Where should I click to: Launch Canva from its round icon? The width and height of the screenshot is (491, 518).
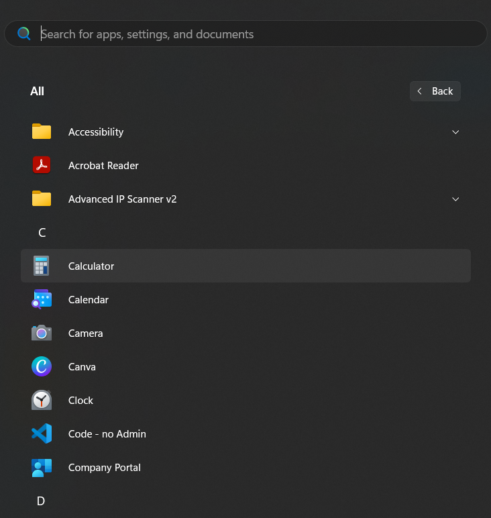point(42,366)
